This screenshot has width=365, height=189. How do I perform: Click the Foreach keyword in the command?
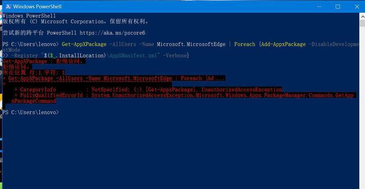tap(244, 44)
